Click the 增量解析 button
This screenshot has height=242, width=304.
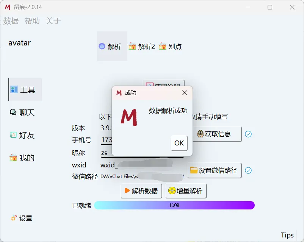[x=186, y=191]
